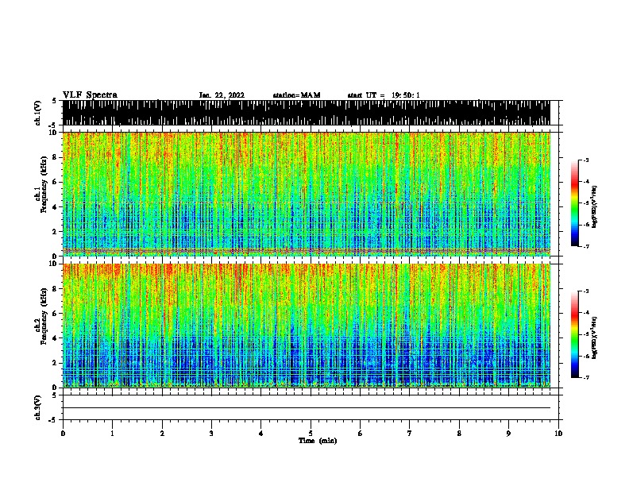Click the 1 minute time-axis tick label
This screenshot has height=486, width=629.
[x=113, y=434]
